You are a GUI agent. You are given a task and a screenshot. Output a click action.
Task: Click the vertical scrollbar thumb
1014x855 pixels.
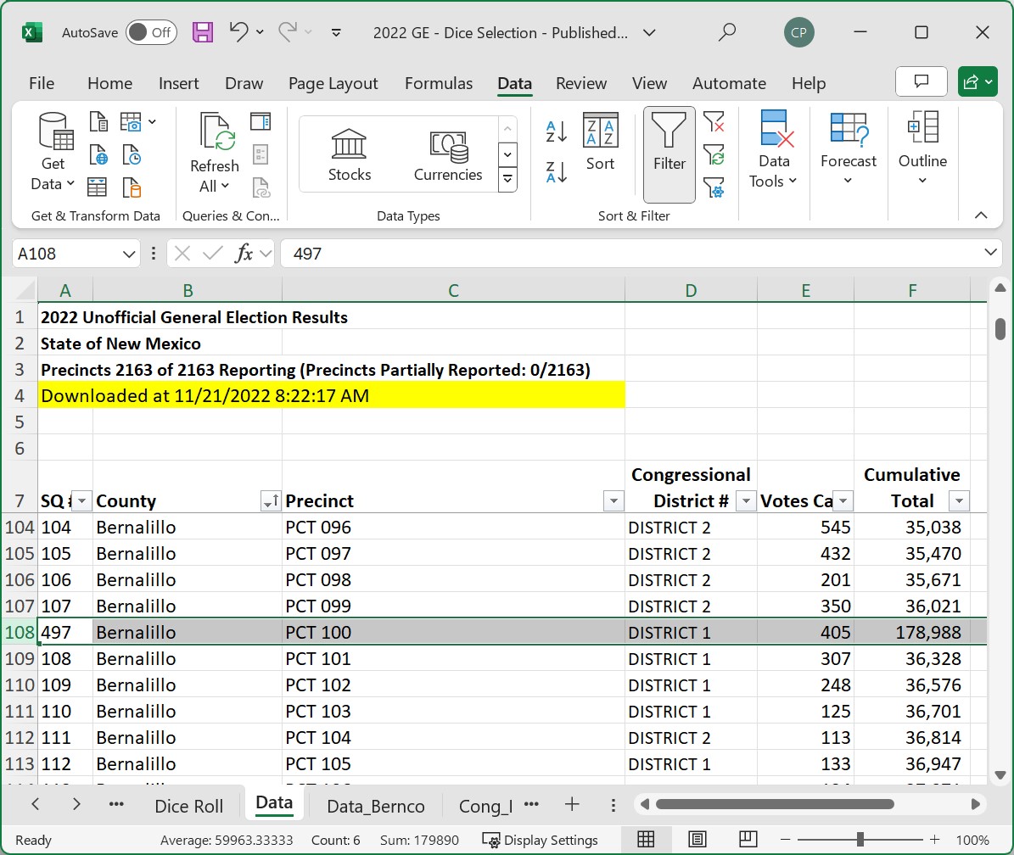point(1000,328)
